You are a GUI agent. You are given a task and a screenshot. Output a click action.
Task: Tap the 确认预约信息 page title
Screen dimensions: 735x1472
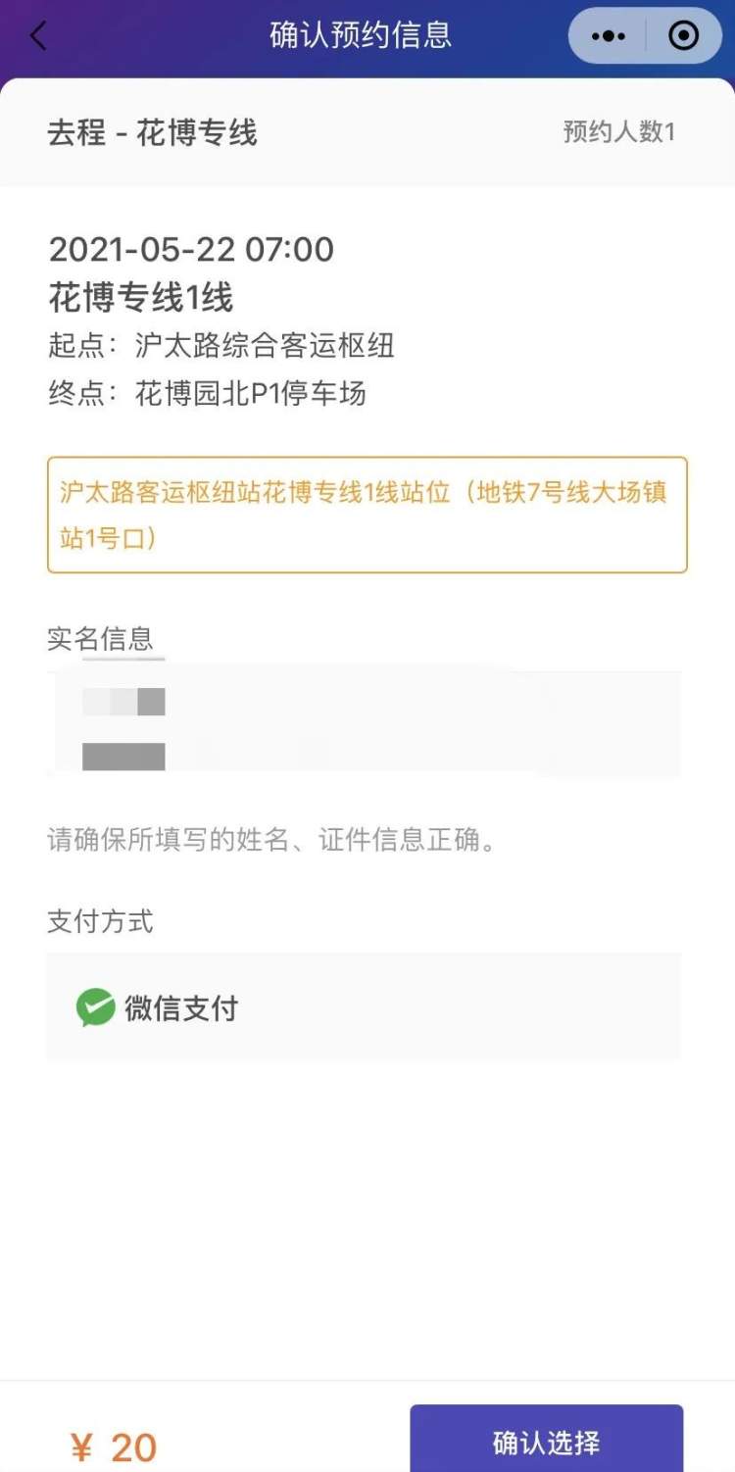(x=361, y=35)
